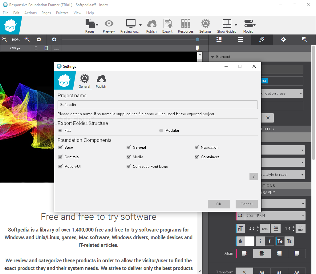Click the text color droplet icon
The height and width of the screenshot is (274, 316).
point(241,241)
